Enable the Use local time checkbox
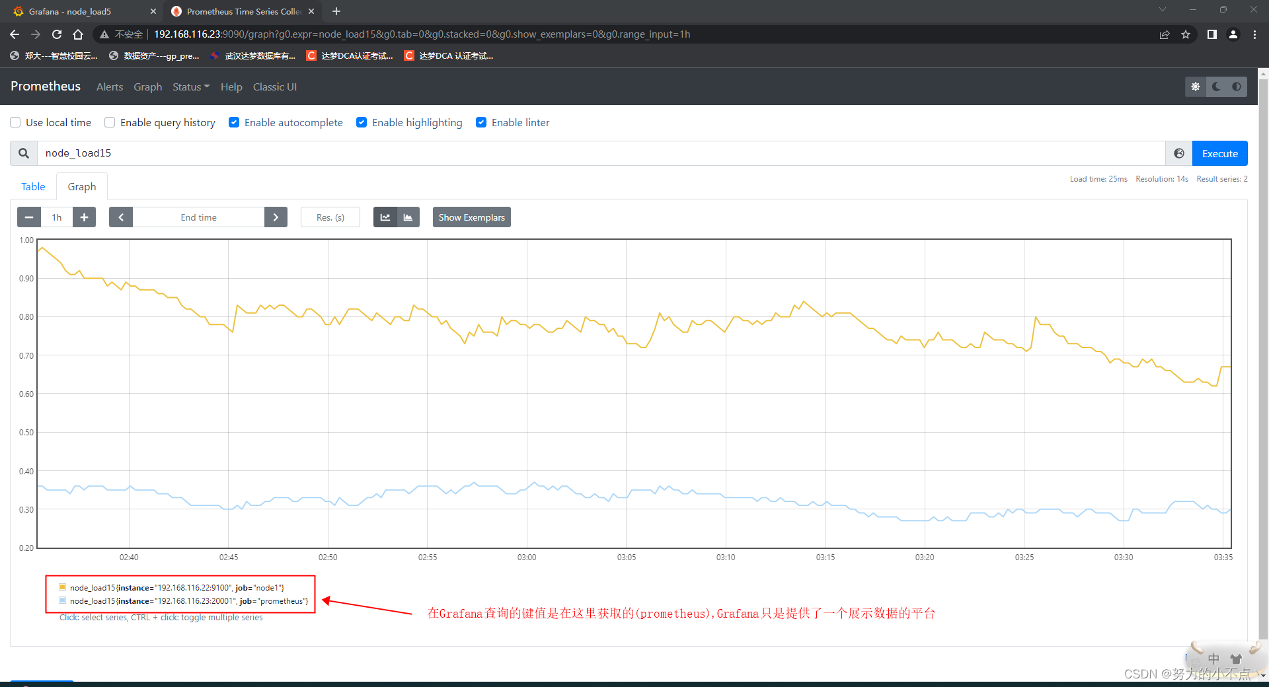Viewport: 1269px width, 687px height. [x=15, y=122]
